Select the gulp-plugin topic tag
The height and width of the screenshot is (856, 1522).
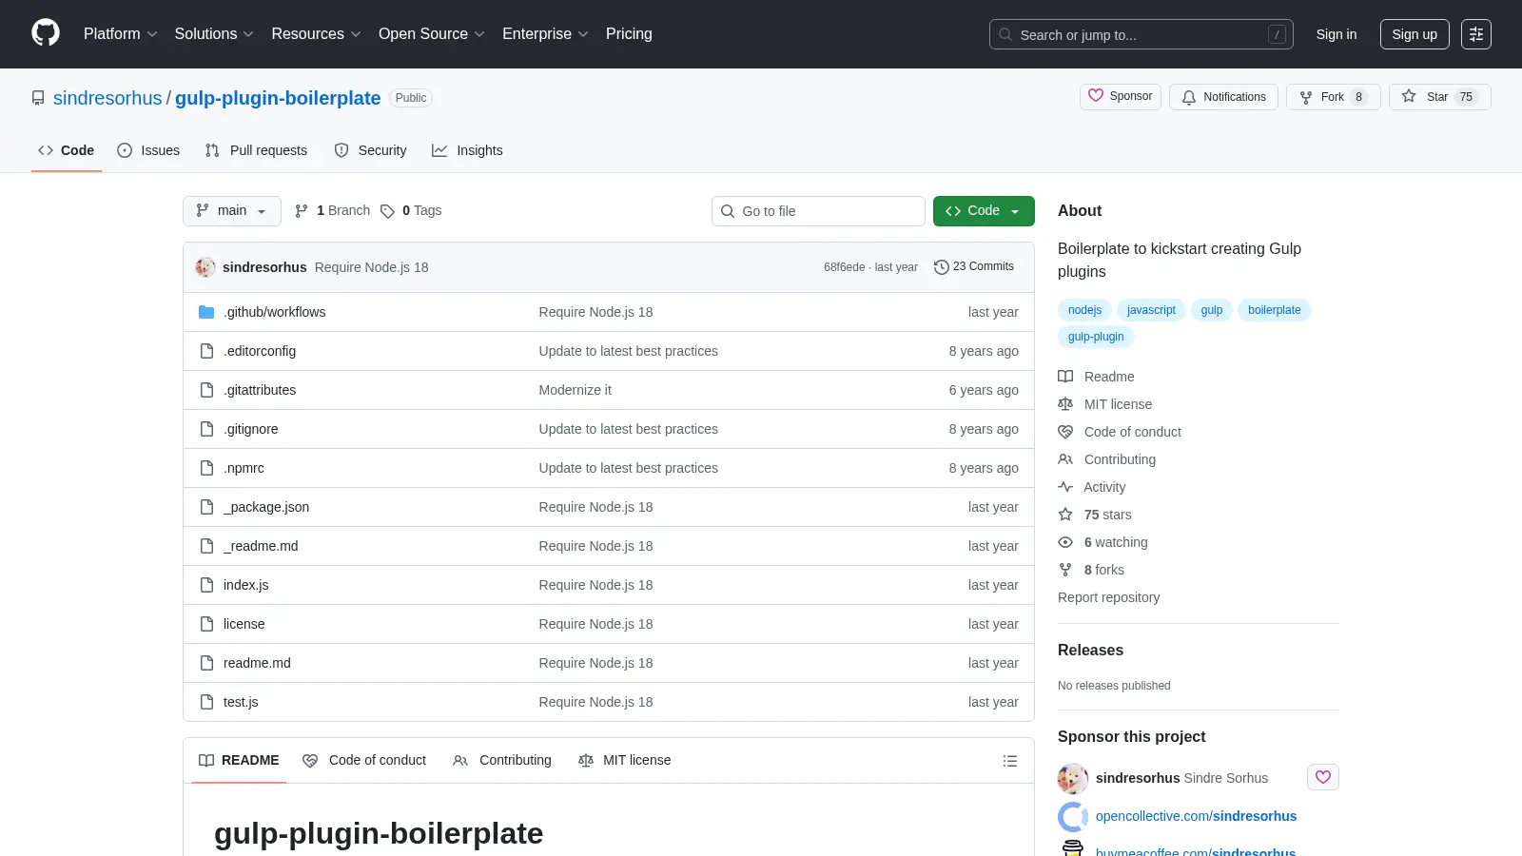click(1096, 337)
